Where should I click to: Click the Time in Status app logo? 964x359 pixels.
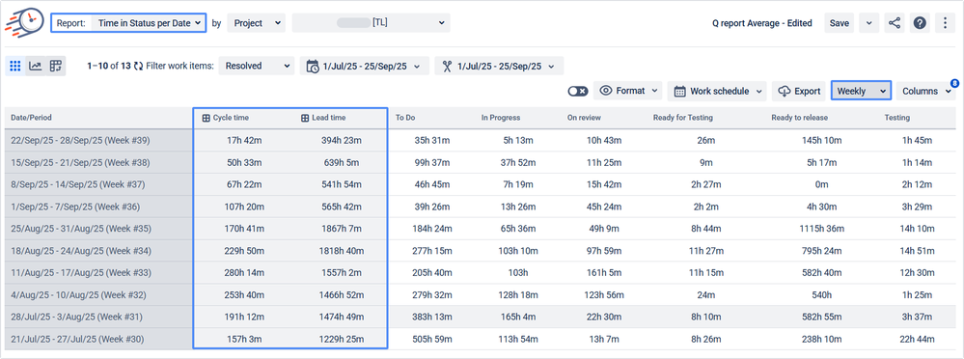point(24,23)
